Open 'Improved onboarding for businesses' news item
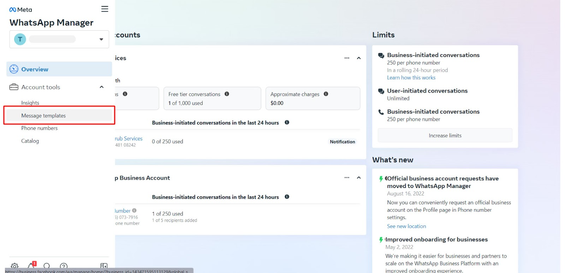 pos(436,239)
